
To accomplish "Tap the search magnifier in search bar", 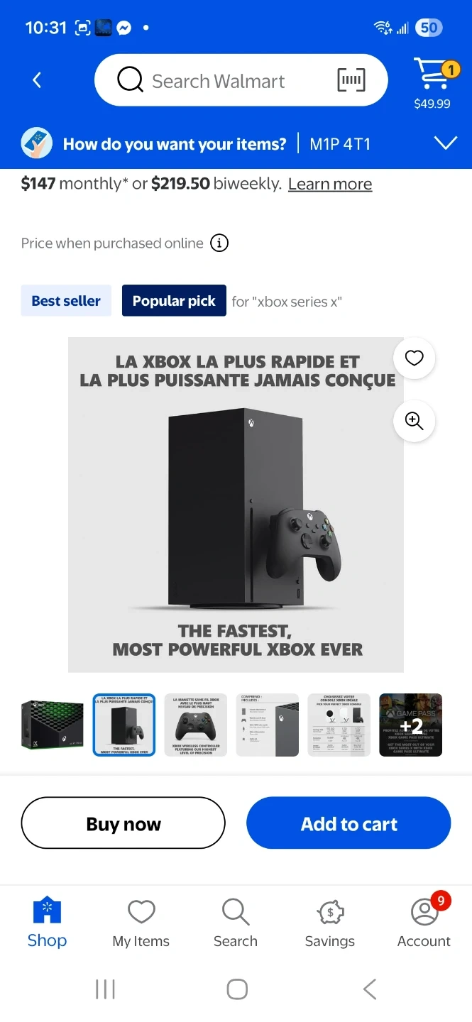I will pyautogui.click(x=130, y=80).
